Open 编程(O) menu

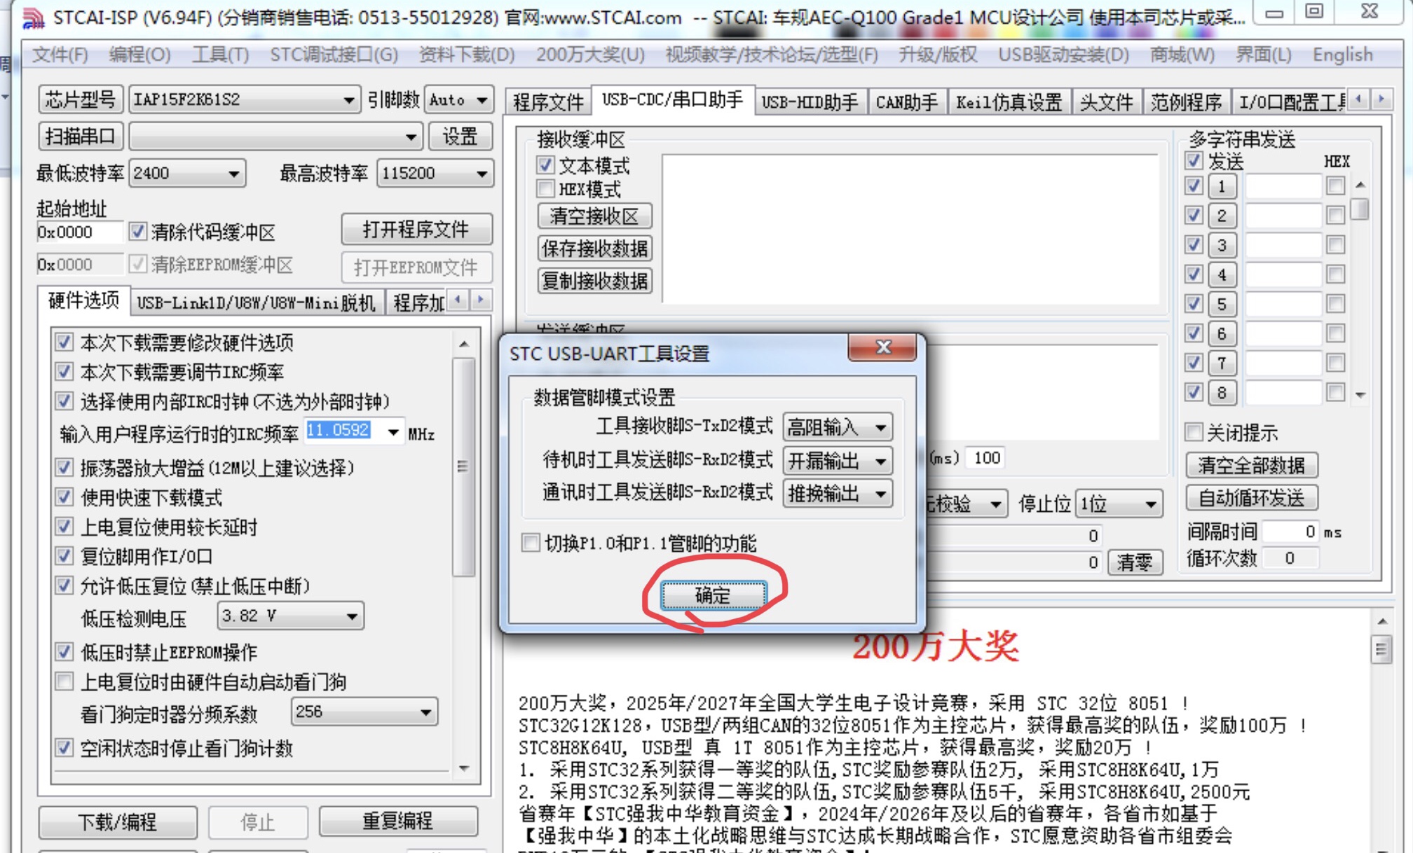[140, 55]
